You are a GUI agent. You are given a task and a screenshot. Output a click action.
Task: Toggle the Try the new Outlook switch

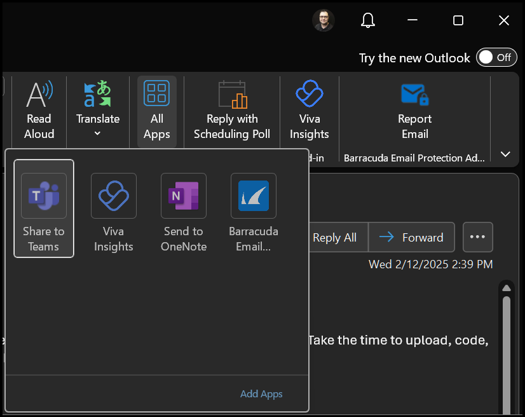tap(496, 58)
